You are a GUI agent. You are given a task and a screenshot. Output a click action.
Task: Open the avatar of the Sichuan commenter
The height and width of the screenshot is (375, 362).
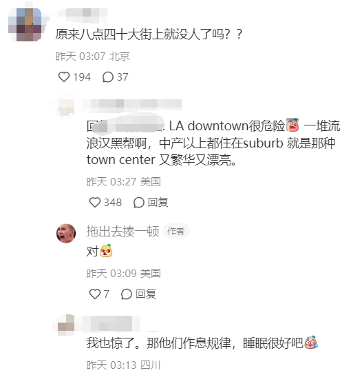coord(66,325)
